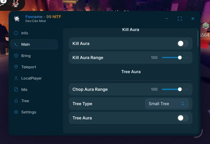Click the LocalPlayer person icon

click(x=16, y=78)
